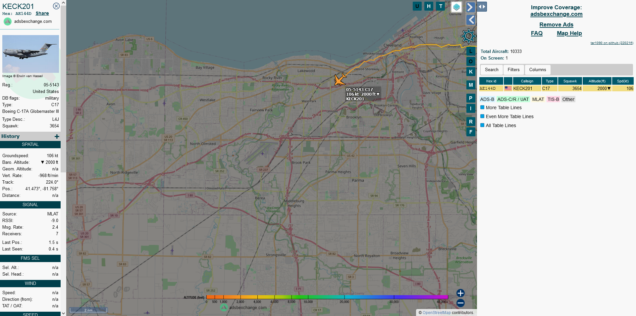Screen dimensions: 636x316
Task: Click the H map button
Action: (x=429, y=6)
